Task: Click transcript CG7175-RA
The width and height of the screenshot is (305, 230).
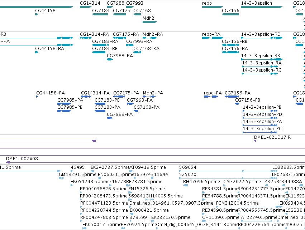Action: tap(120, 38)
